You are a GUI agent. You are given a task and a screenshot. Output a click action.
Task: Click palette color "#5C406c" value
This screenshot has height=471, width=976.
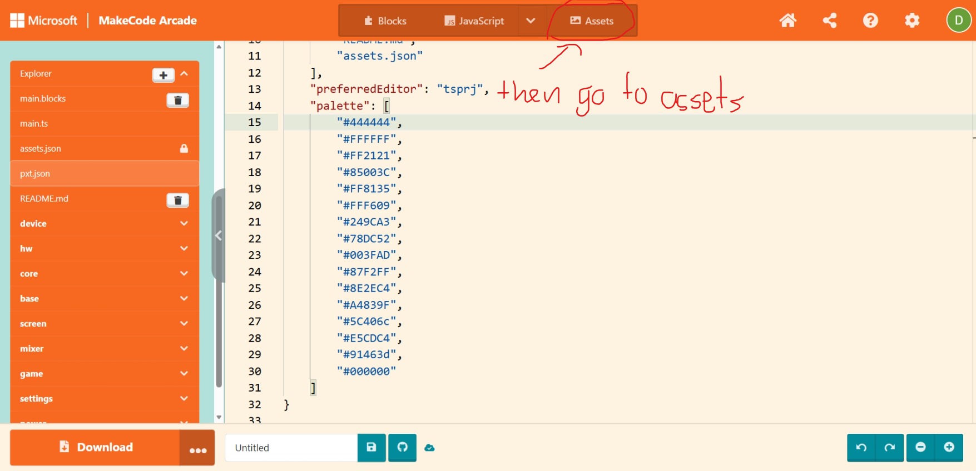click(x=366, y=321)
